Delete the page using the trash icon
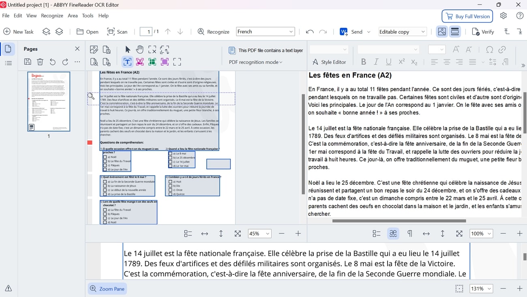This screenshot has width=527, height=297. (x=40, y=62)
